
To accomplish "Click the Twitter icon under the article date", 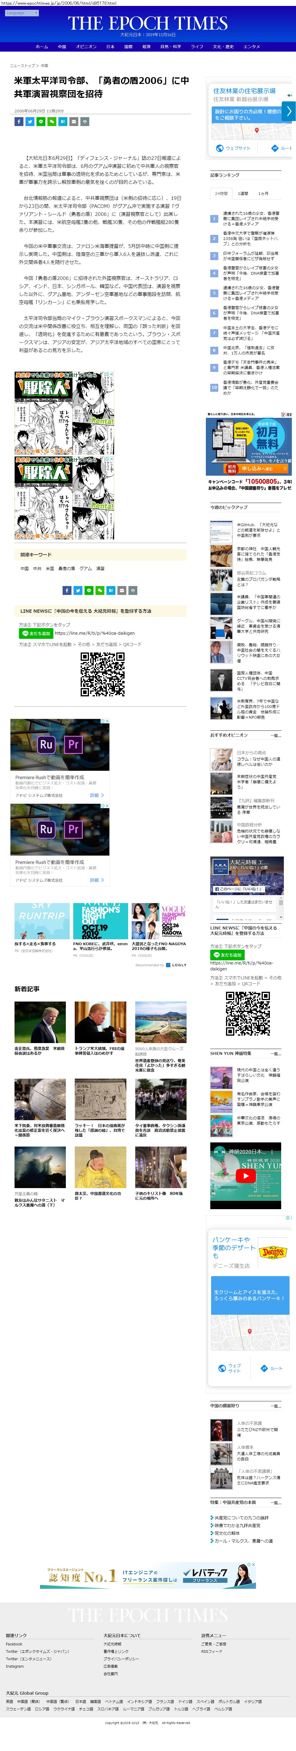I will tap(29, 122).
